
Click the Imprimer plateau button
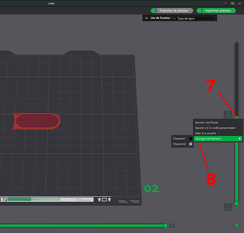(218, 11)
